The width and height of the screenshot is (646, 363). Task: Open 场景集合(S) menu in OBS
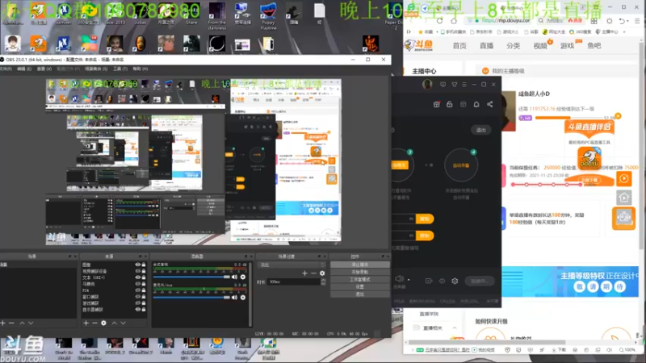point(96,69)
